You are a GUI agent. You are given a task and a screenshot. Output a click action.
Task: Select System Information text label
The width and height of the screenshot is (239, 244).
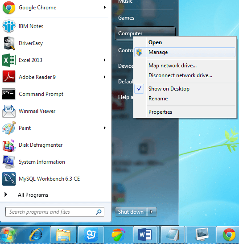pos(42,162)
